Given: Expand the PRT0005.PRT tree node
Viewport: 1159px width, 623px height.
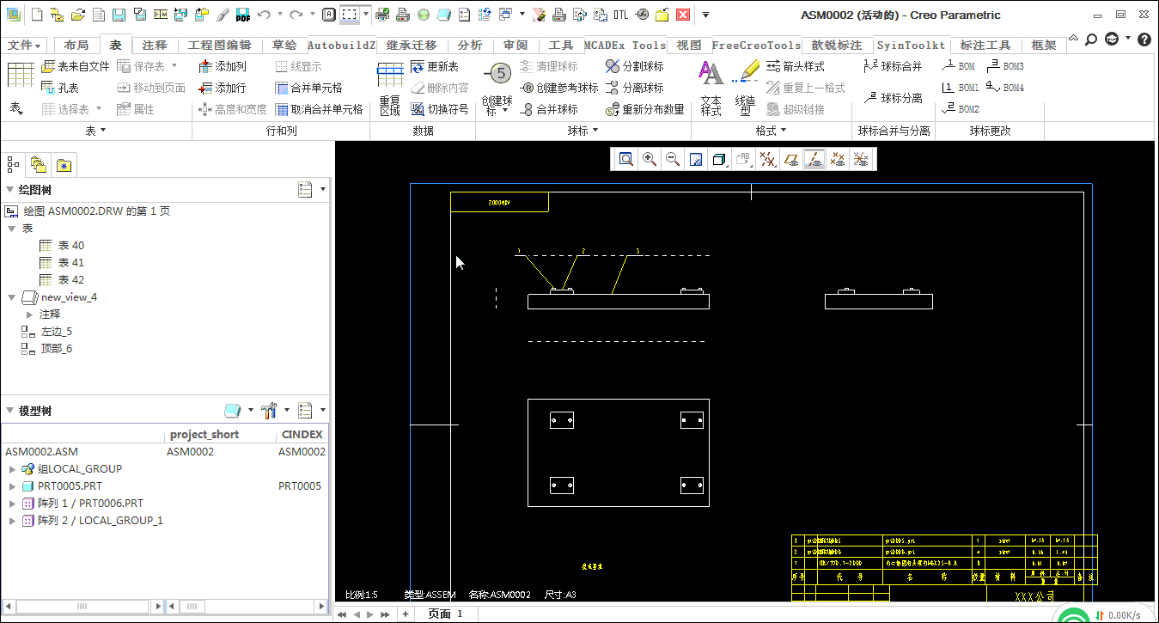Looking at the screenshot, I should tap(12, 486).
